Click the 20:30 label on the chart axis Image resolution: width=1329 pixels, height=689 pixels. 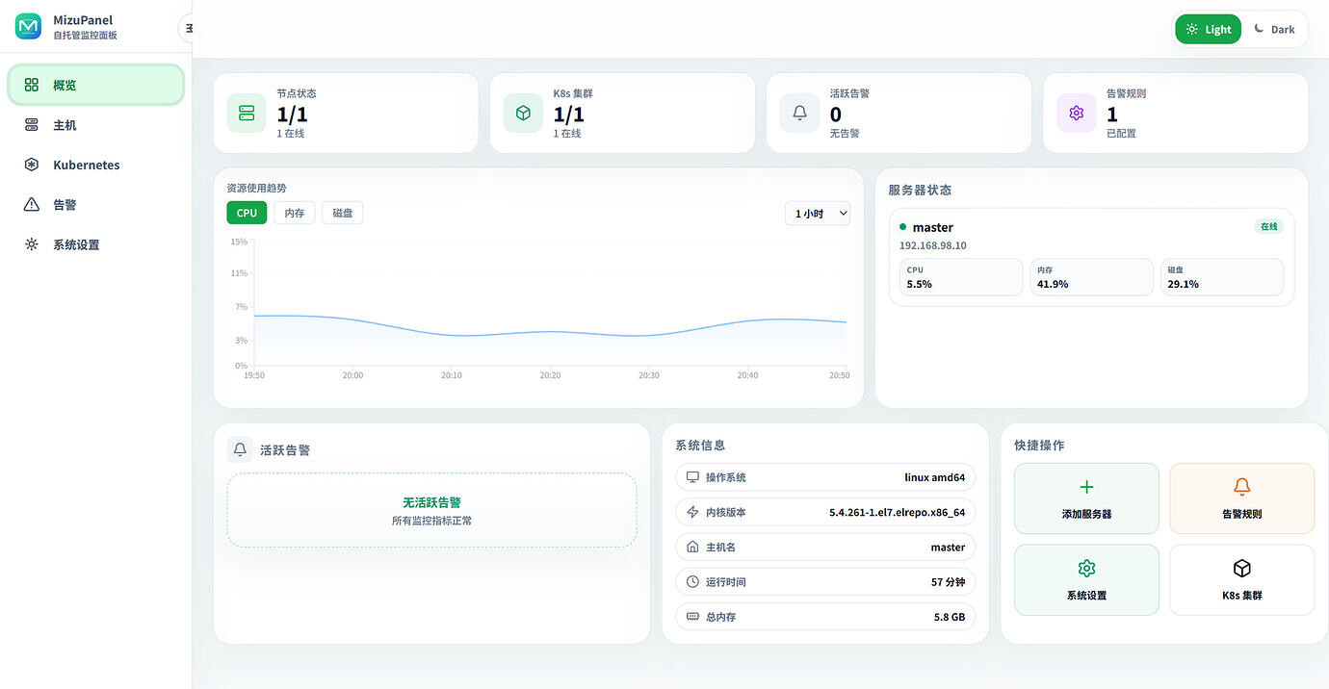[648, 375]
